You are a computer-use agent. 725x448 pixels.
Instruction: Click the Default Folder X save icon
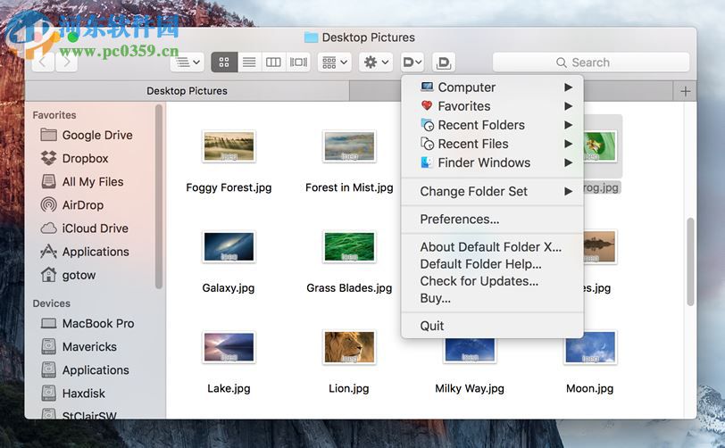pyautogui.click(x=444, y=62)
